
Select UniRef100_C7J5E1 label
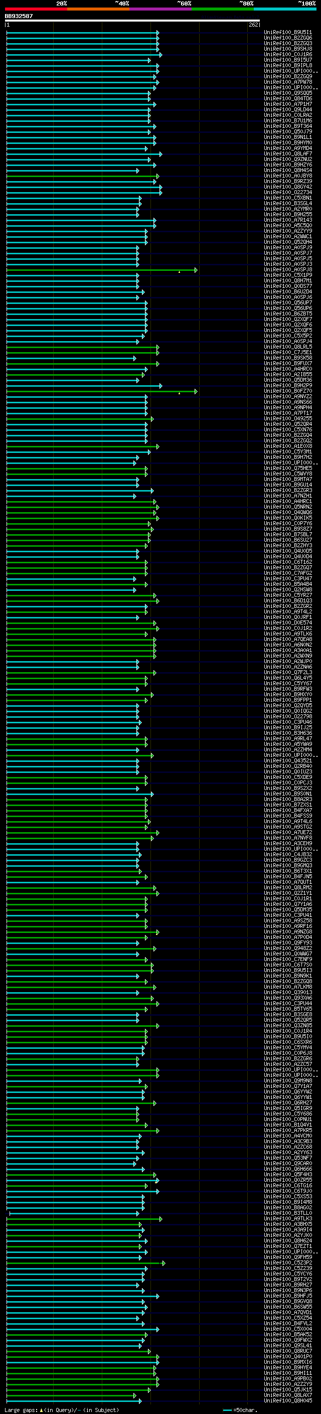pos(288,353)
